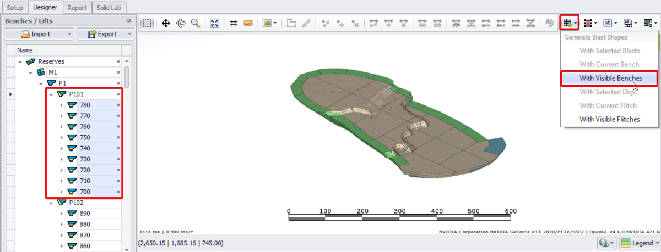Viewport: 661px width, 252px height.
Task: Select With Visible Flitches option
Action: (609, 119)
